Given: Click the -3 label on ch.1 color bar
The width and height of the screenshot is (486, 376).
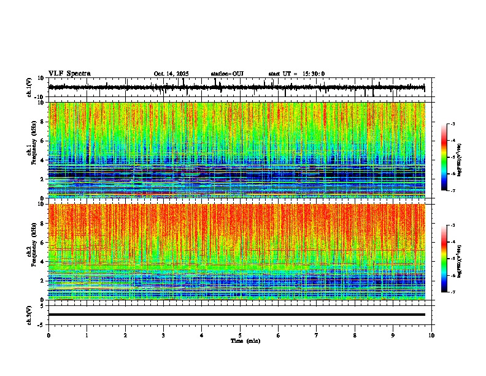Looking at the screenshot, I should point(453,124).
